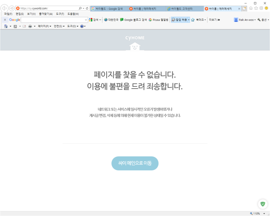Expand the 북마크 dropdown arrow
Viewport: 270px width, 216px height.
[x=205, y=20]
